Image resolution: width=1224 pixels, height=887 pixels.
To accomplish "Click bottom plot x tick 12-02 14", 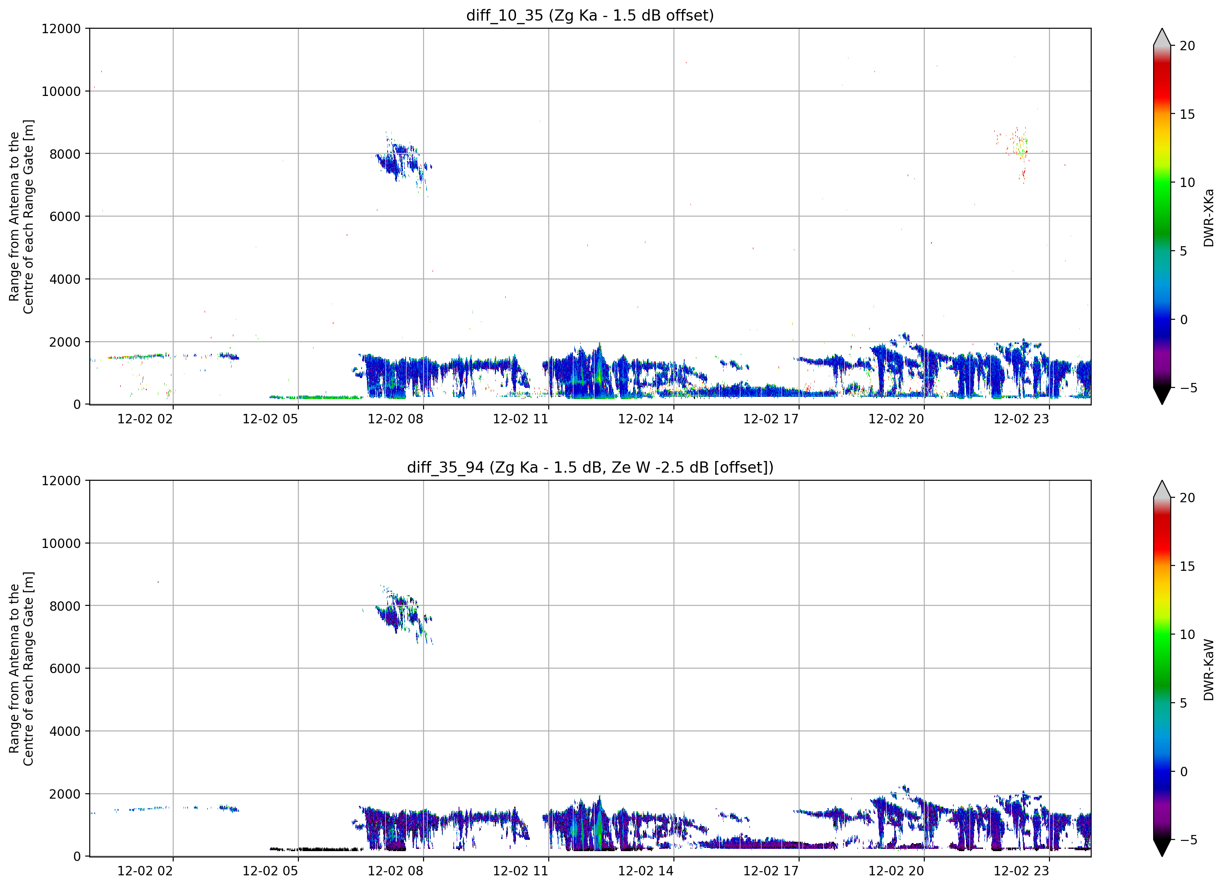I will 646,871.
